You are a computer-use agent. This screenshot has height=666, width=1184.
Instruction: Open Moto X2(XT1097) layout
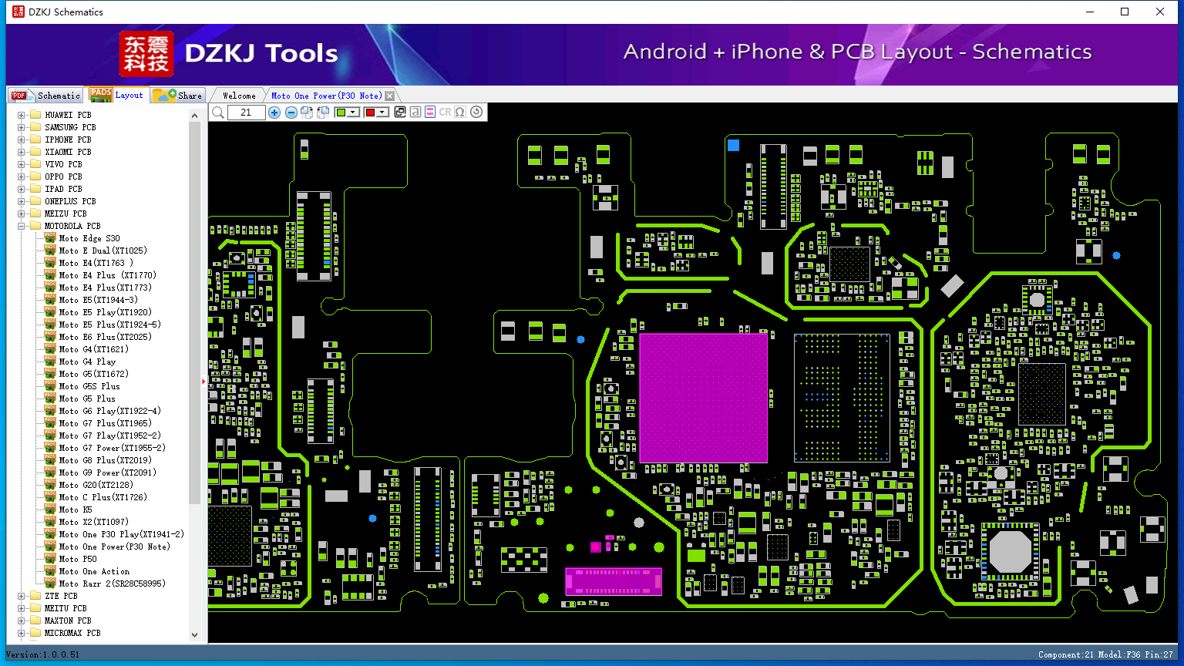point(93,522)
